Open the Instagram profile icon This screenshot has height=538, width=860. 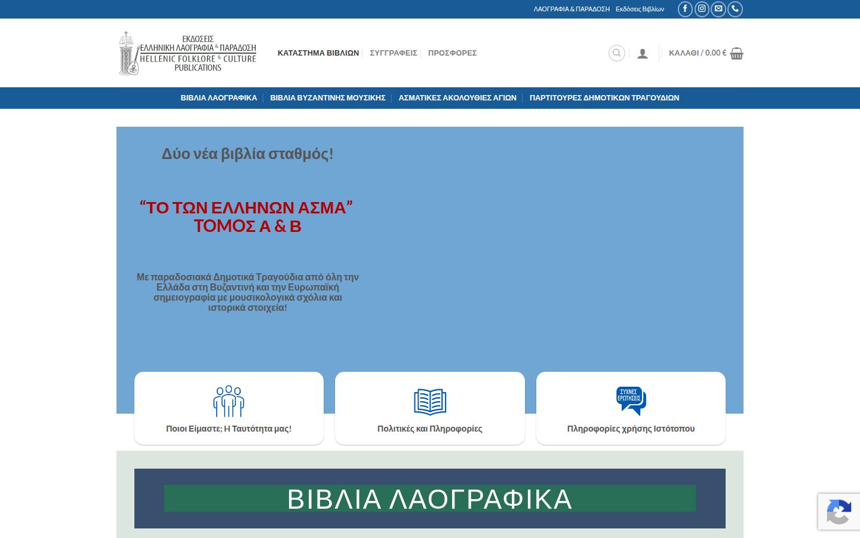[x=702, y=9]
